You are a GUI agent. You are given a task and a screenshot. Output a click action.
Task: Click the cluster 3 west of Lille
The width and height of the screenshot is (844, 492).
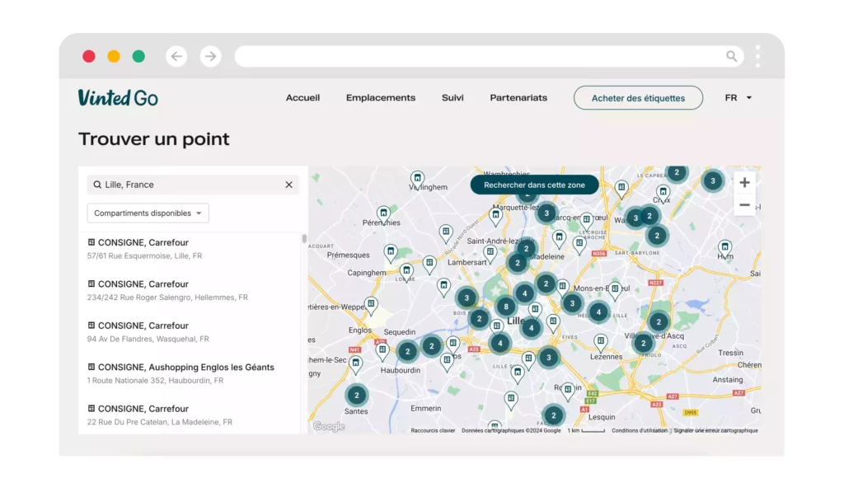tap(467, 298)
